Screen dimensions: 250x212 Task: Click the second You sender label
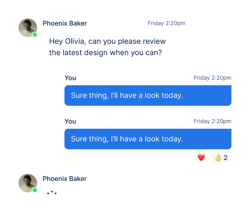pos(70,122)
